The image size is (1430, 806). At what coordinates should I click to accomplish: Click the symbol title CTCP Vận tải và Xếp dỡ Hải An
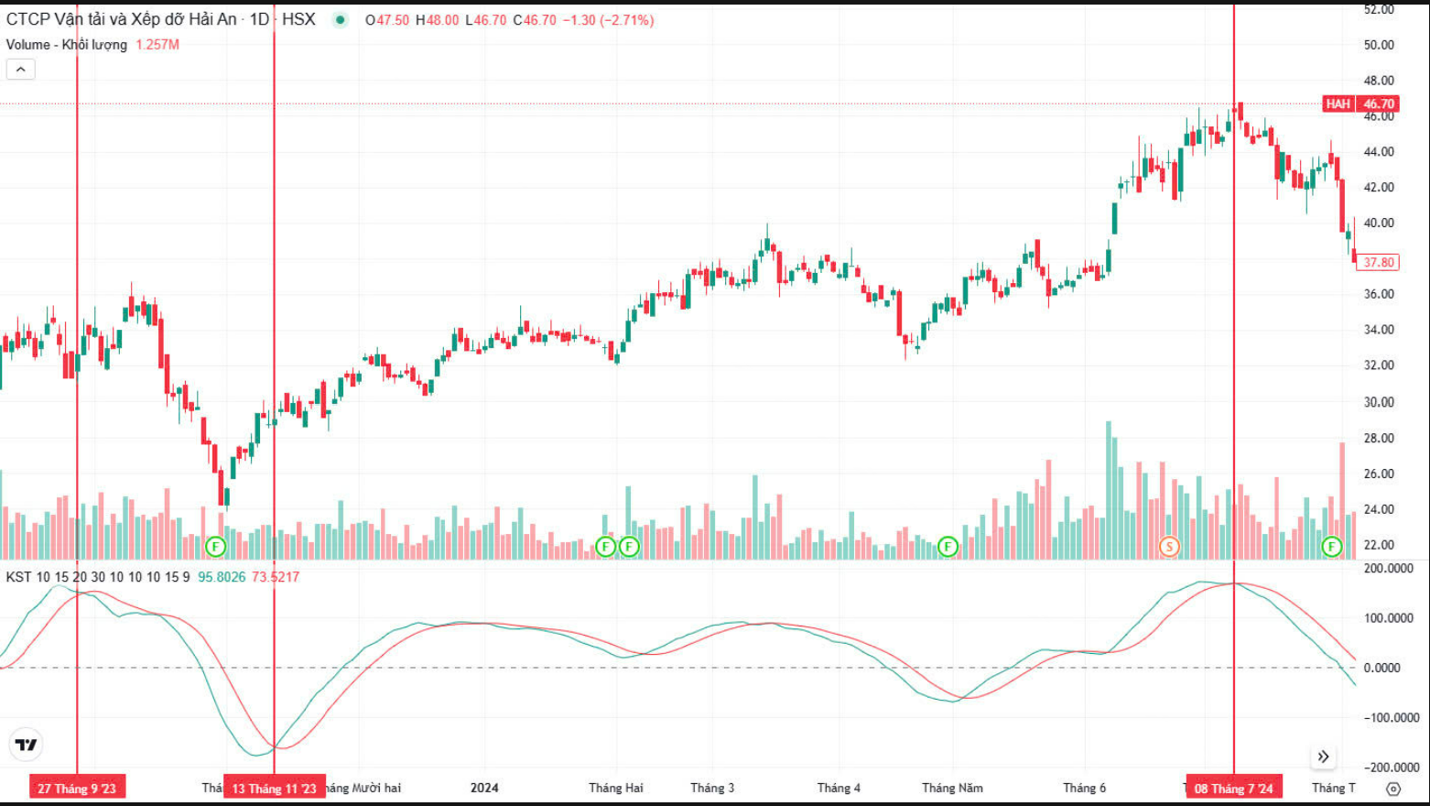(x=122, y=19)
